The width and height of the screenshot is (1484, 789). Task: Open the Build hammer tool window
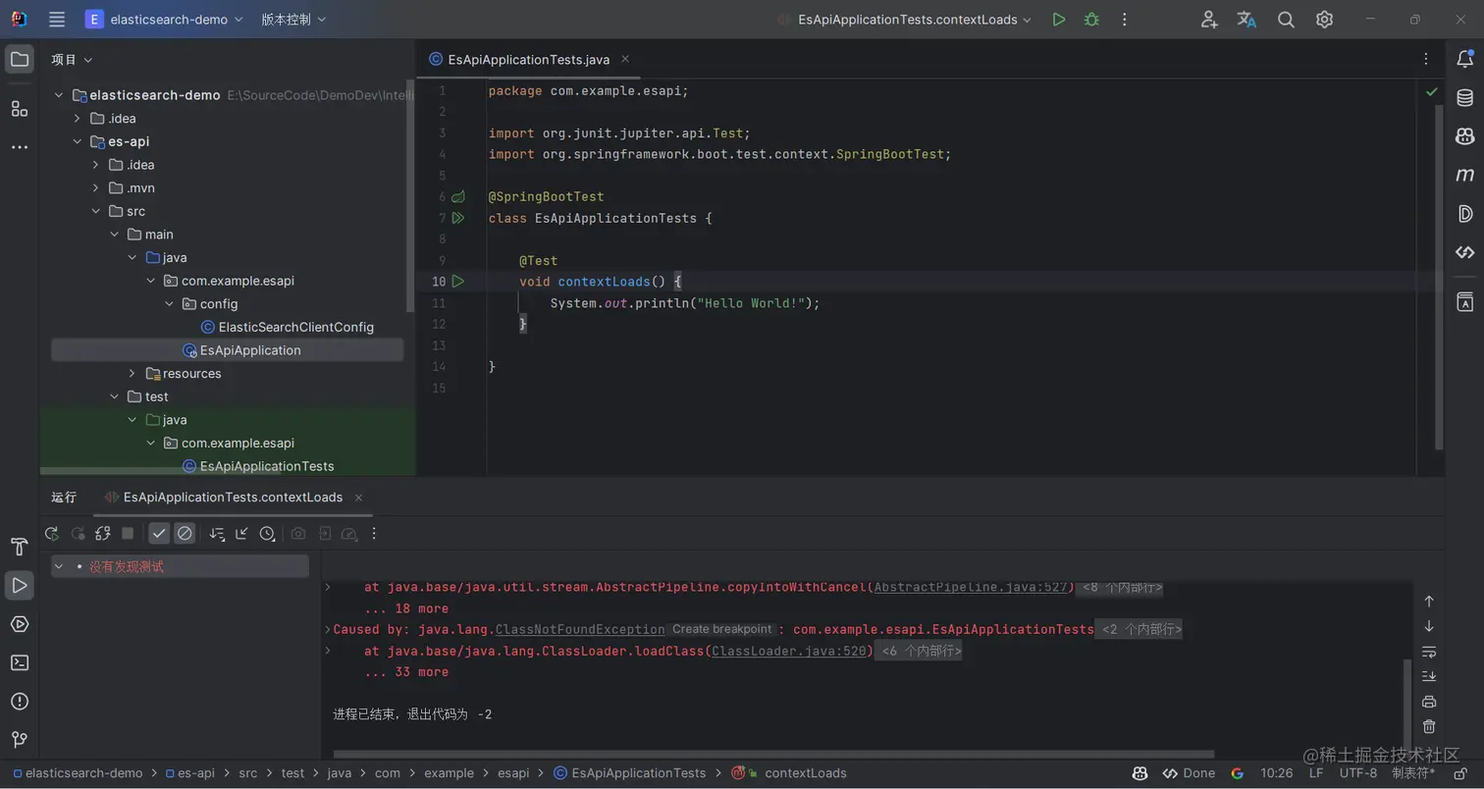20,547
